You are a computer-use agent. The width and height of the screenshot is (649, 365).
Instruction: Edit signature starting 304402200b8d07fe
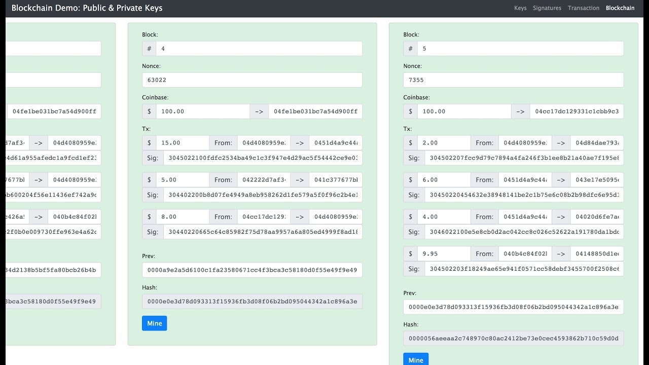point(263,195)
